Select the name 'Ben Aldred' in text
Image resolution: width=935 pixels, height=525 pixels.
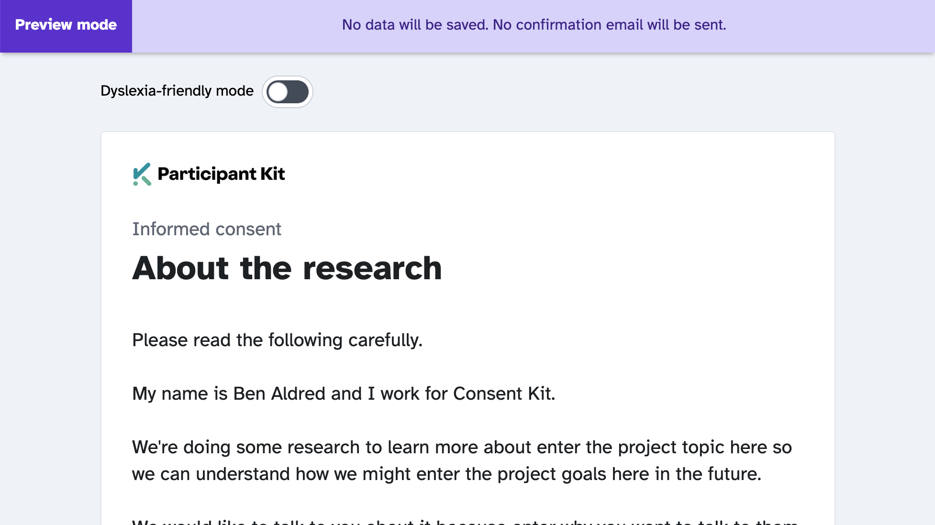(x=279, y=394)
